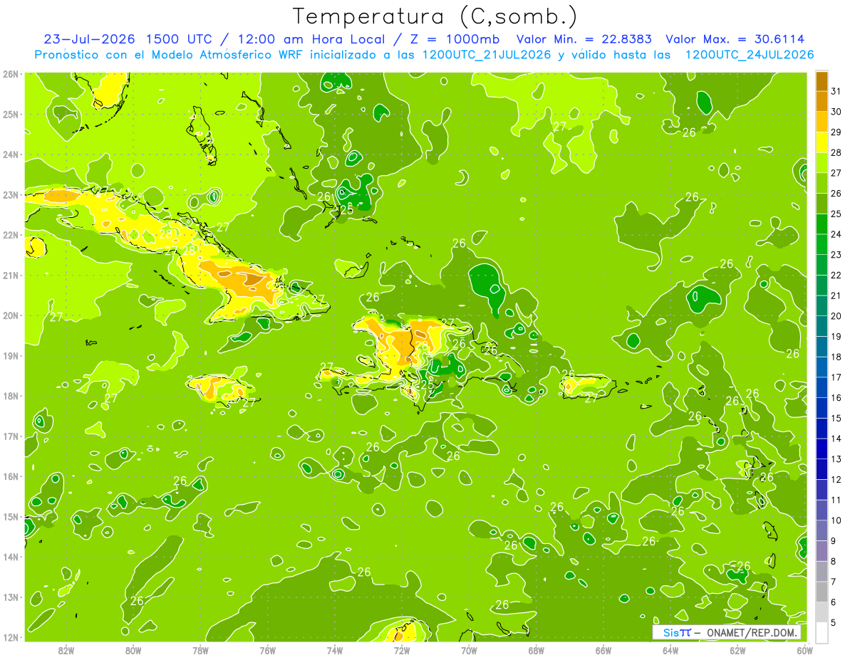This screenshot has height=660, width=855.
Task: Click the 13N latitude axis label
Action: coord(10,597)
